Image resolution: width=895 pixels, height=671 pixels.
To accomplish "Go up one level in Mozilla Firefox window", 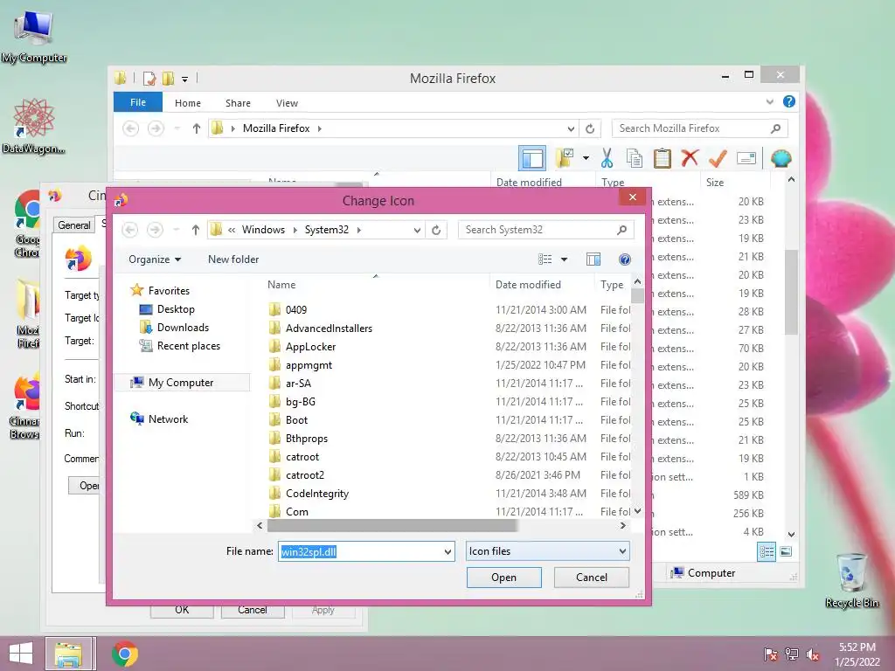I will coord(197,128).
